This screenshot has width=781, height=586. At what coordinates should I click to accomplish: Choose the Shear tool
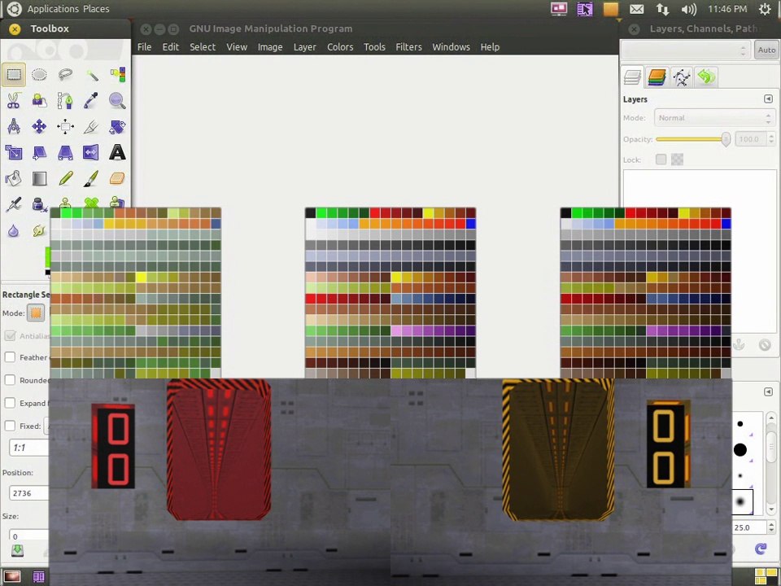(x=39, y=152)
